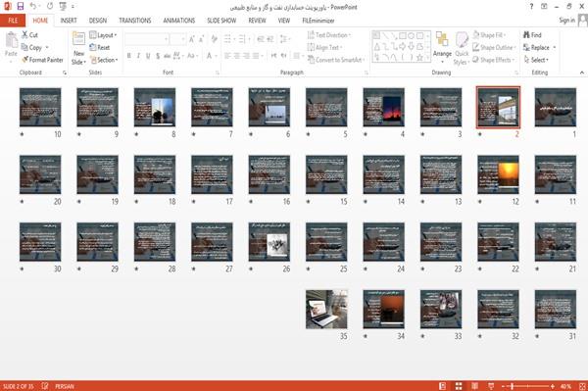
Task: Click Replace in Editing group
Action: [539, 47]
